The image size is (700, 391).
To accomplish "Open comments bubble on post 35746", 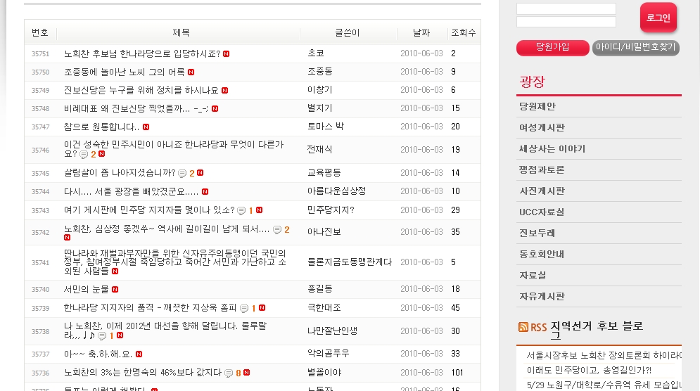I will pyautogui.click(x=84, y=155).
